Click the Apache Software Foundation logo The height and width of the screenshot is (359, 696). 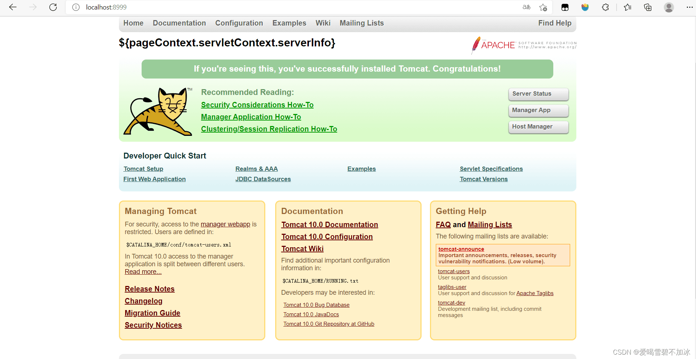[524, 45]
